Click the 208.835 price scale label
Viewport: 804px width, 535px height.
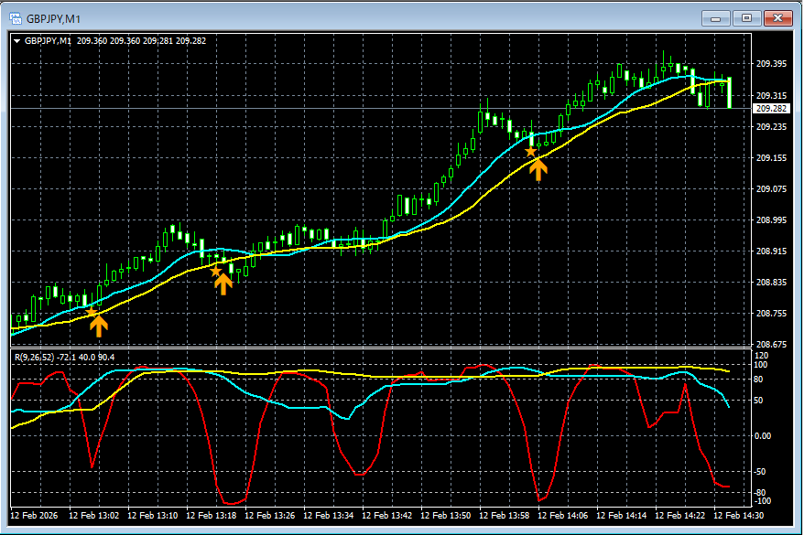coord(771,282)
